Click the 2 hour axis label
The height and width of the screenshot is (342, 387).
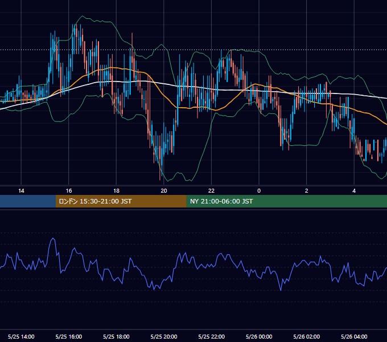point(307,191)
